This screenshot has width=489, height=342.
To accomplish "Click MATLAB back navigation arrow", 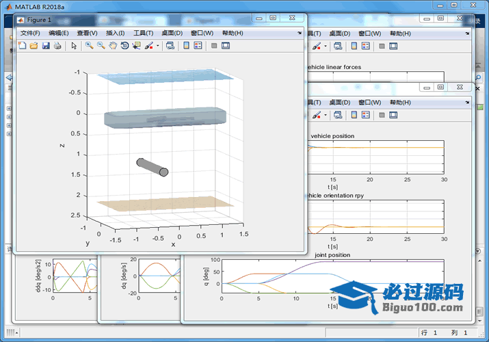I will pyautogui.click(x=9, y=77).
